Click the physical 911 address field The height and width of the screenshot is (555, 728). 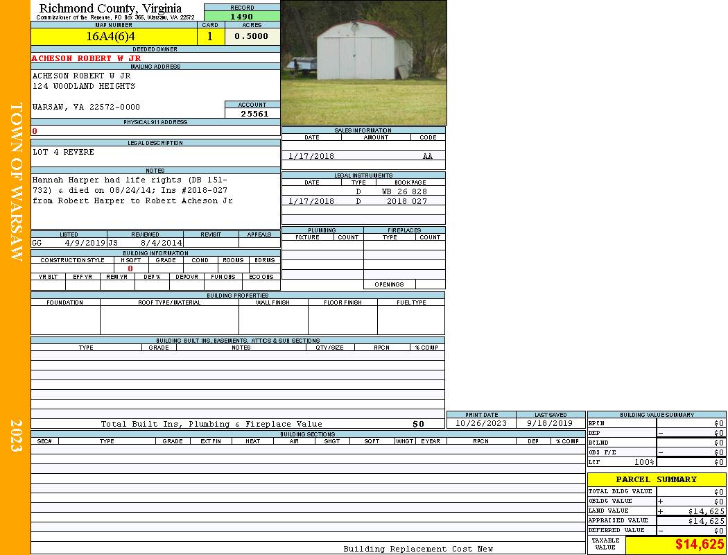(x=155, y=131)
